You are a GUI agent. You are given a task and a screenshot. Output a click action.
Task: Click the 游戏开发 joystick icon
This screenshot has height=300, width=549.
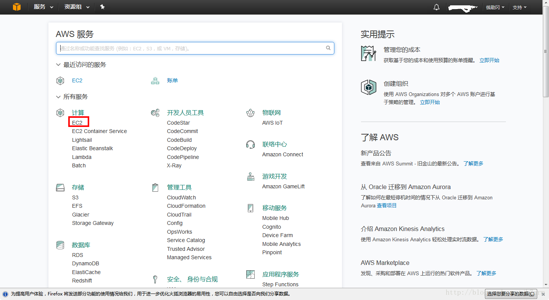250,176
